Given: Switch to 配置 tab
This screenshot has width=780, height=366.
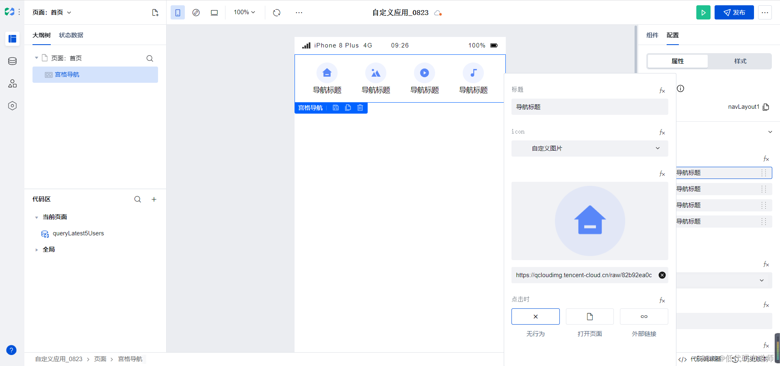Looking at the screenshot, I should click(x=673, y=35).
